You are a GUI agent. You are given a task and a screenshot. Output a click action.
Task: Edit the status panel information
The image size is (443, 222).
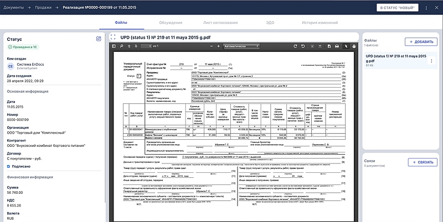(x=99, y=39)
